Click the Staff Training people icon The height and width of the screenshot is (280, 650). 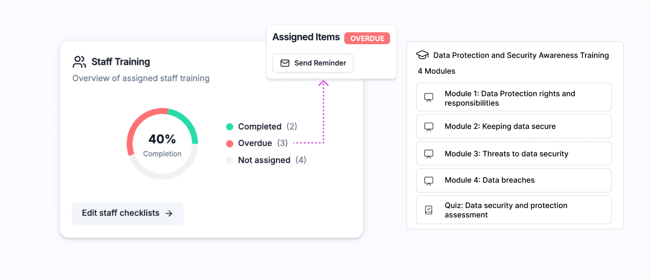point(79,62)
